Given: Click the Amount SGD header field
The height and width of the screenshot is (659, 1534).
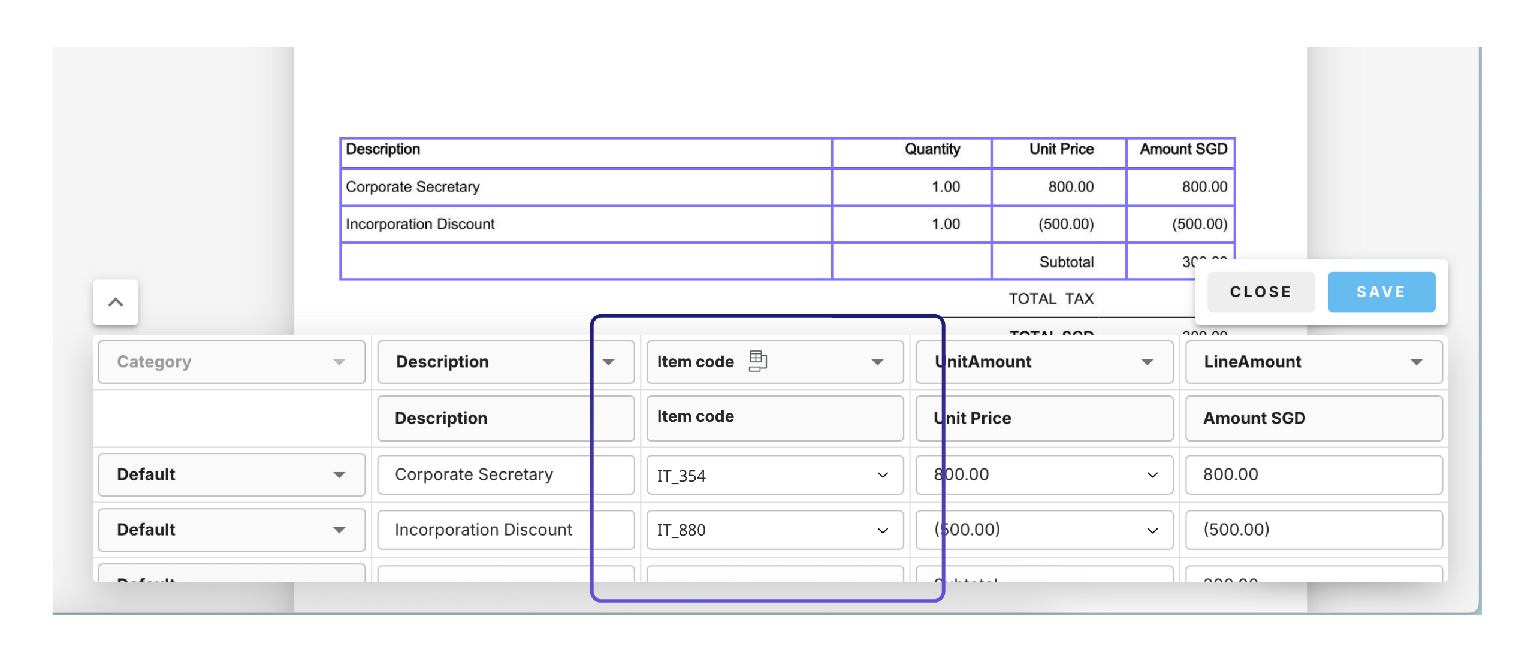Looking at the screenshot, I should pyautogui.click(x=1313, y=418).
